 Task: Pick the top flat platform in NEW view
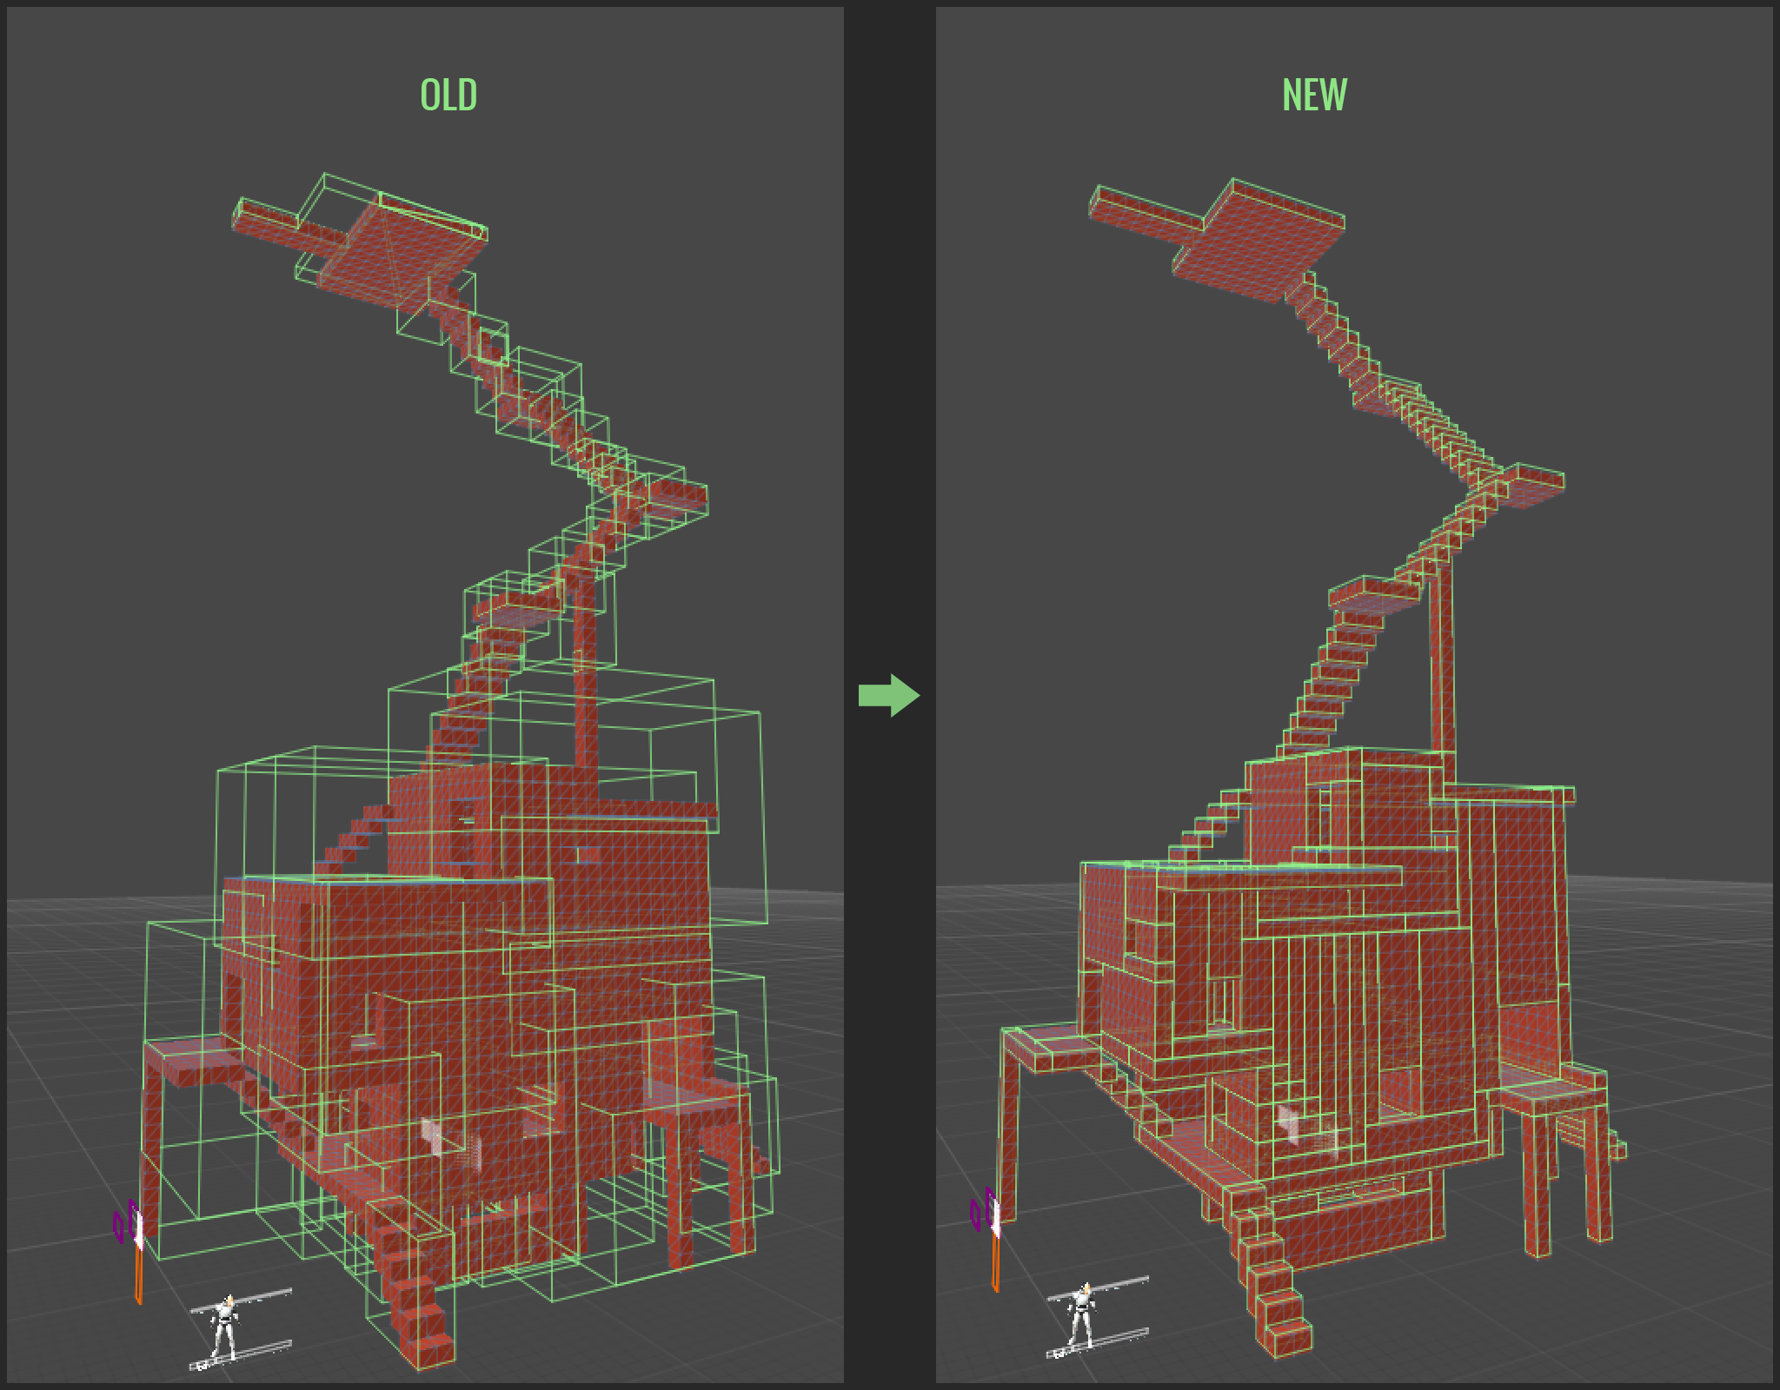click(x=1256, y=243)
